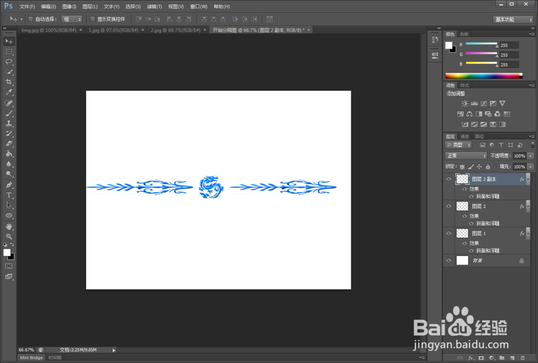
Task: Open the 填充 slider dropdown arrow
Action: 531,167
